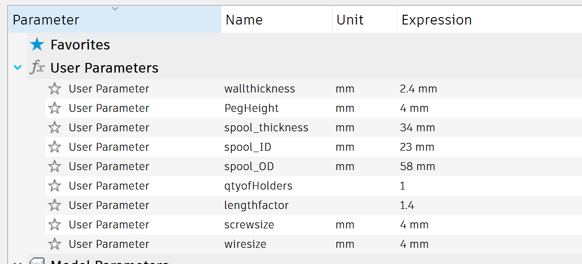
Task: Click the blue Favorites star icon
Action: click(x=37, y=44)
